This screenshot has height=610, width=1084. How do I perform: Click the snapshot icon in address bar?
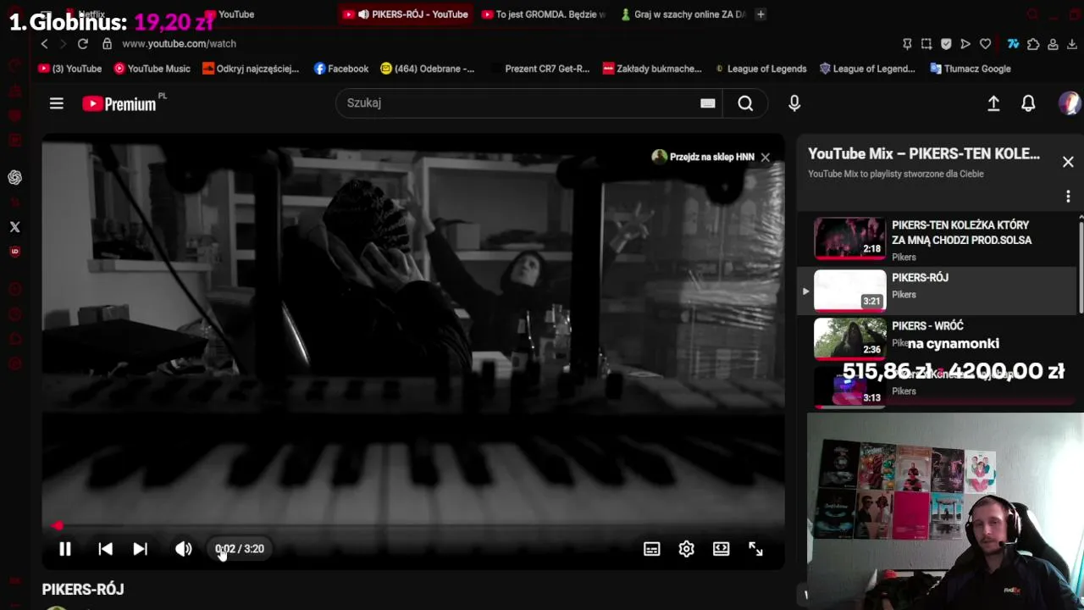pyautogui.click(x=926, y=44)
